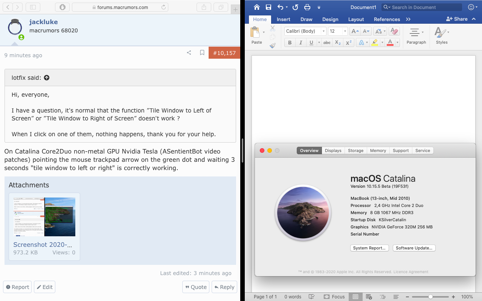This screenshot has width=482, height=301.
Task: Open the Calibri (Body) font dropdown
Action: pos(323,31)
